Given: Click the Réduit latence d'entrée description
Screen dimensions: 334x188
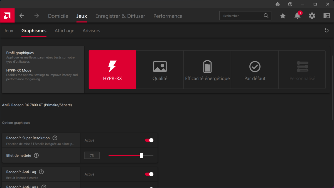Looking at the screenshot, I should (x=22, y=178).
